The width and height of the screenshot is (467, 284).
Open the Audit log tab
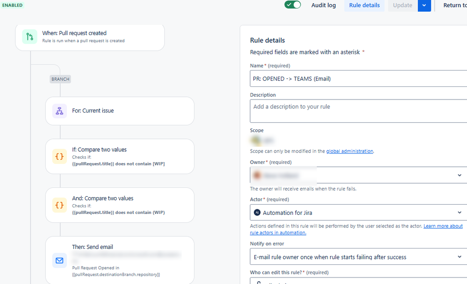click(x=323, y=5)
